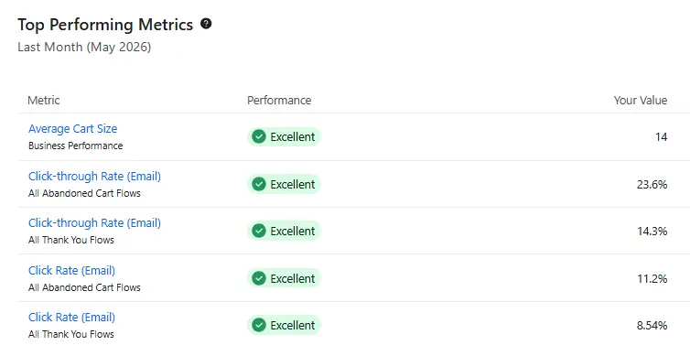Select the 8.54% value

click(652, 325)
